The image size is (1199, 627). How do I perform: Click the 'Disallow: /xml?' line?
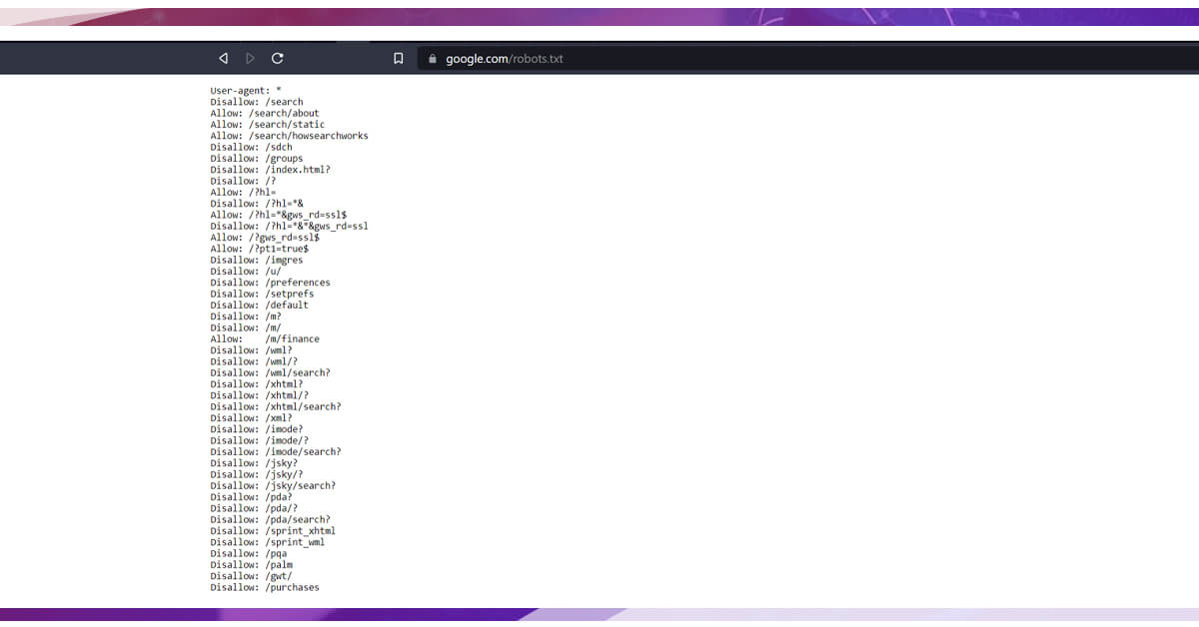click(251, 418)
